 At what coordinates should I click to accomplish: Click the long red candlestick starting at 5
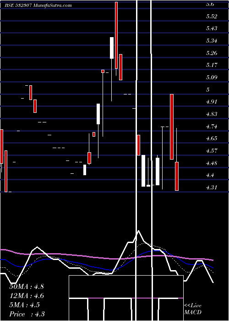(x=172, y=127)
